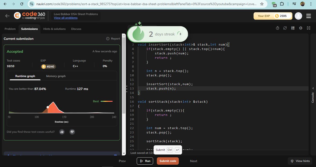Change the editor layout
The height and width of the screenshot is (167, 316).
click(x=293, y=28)
